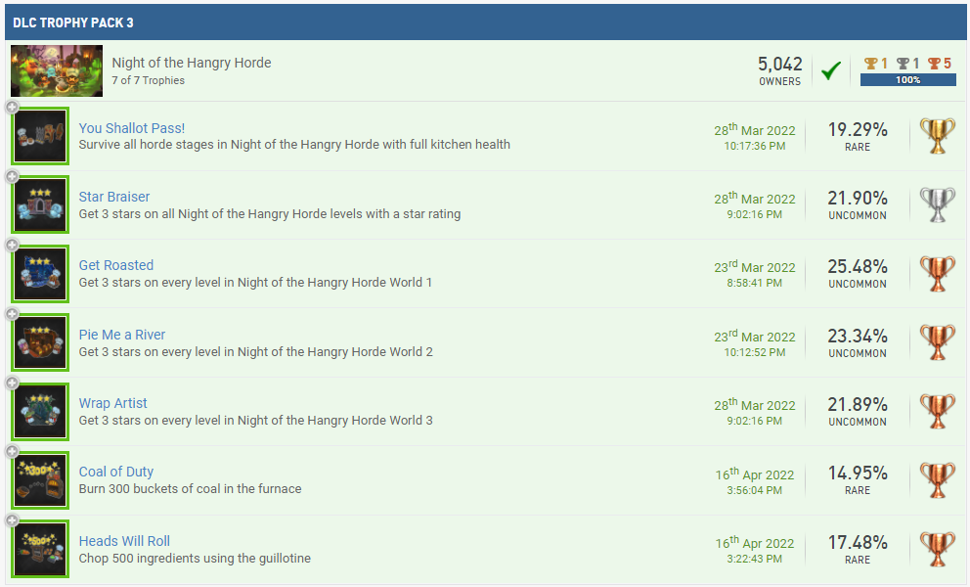Open the Pie Me a River trophy link
970x587 pixels.
click(x=122, y=335)
